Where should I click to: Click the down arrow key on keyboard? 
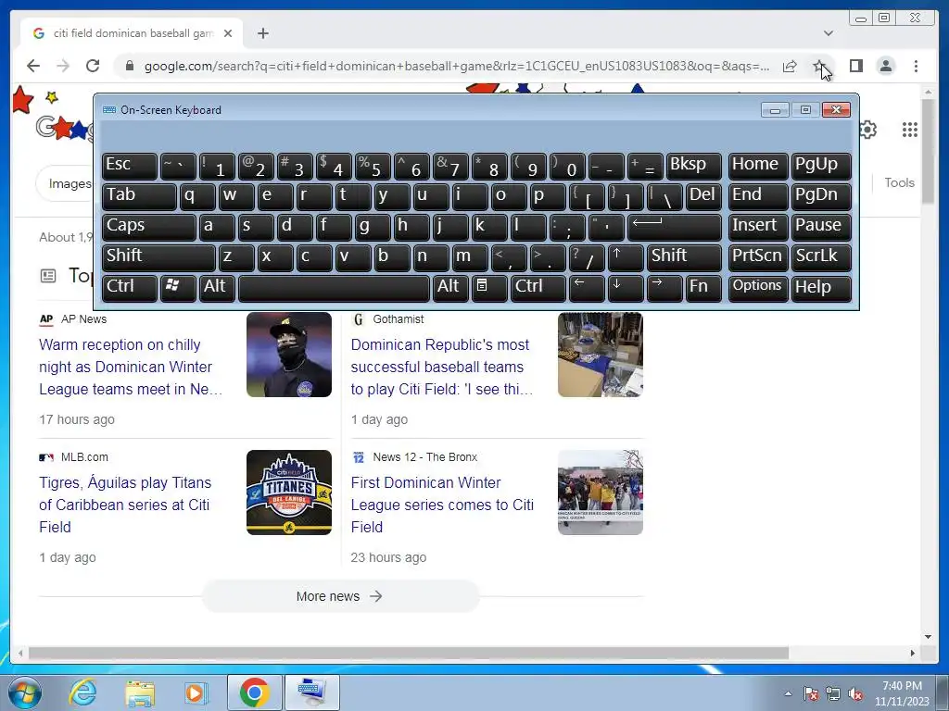click(626, 287)
